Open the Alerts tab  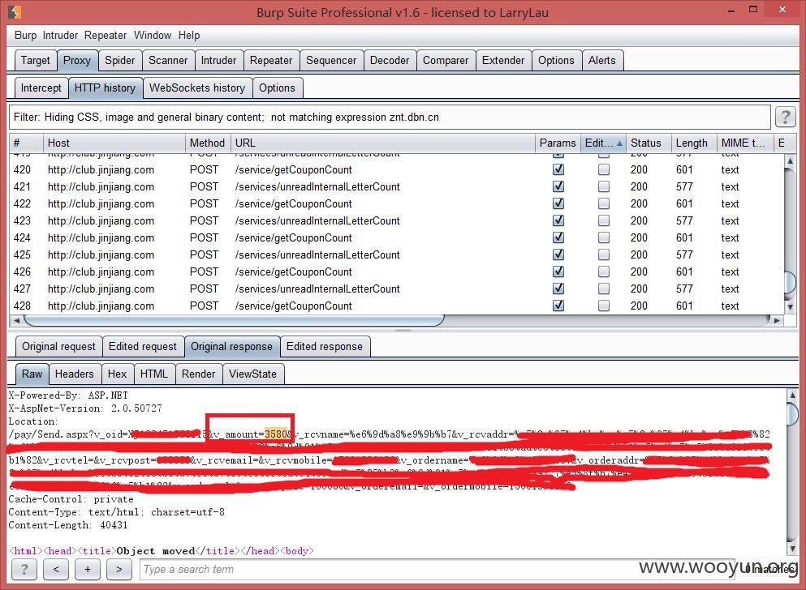click(602, 61)
